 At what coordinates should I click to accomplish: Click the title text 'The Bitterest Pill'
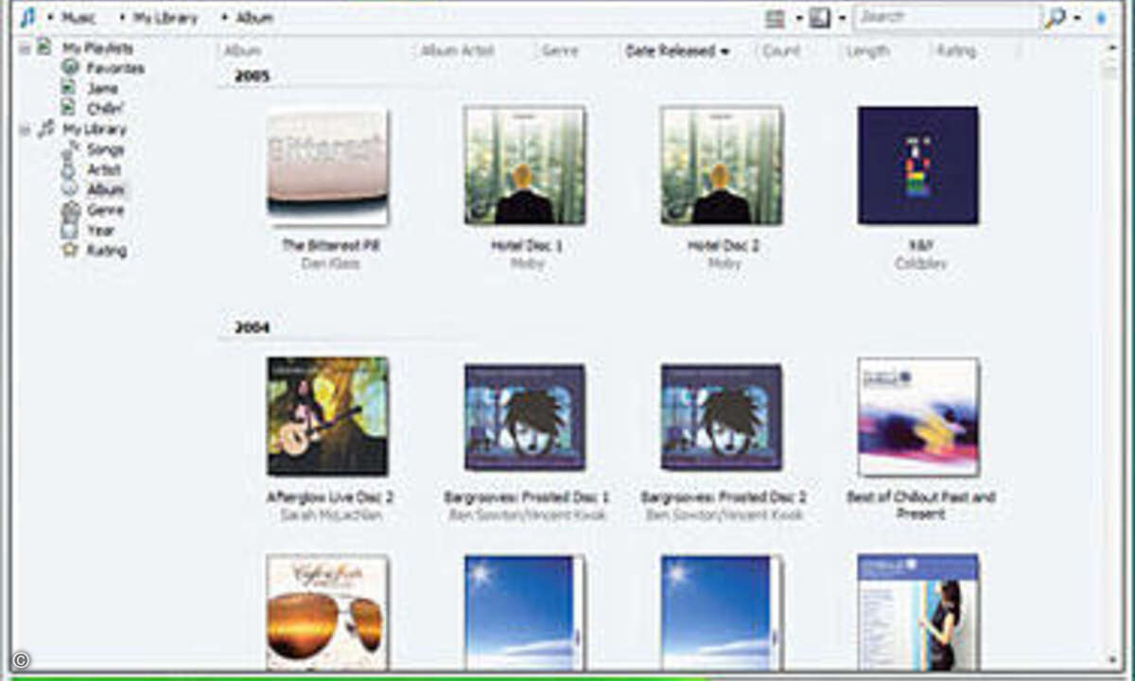pos(331,245)
